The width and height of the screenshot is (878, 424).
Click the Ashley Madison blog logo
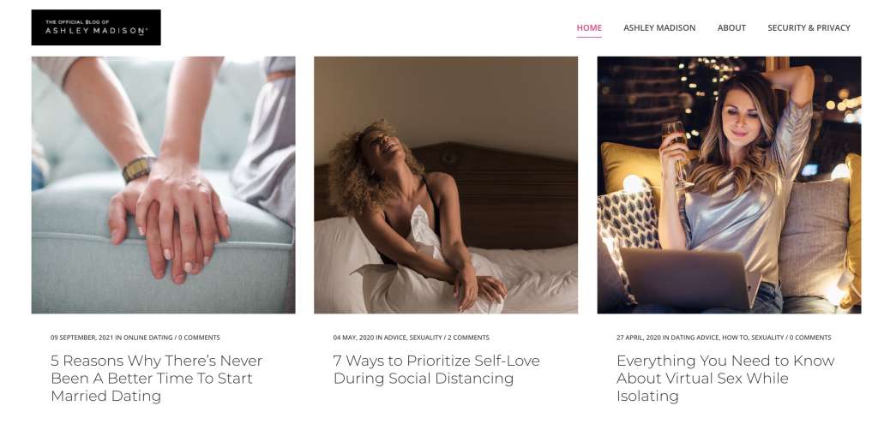(96, 27)
